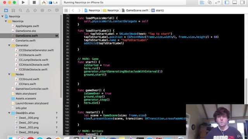Collapse the Generator group

point(9,46)
